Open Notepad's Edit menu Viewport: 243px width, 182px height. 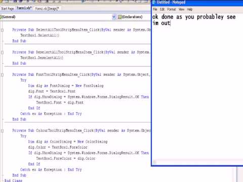[x=162, y=9]
